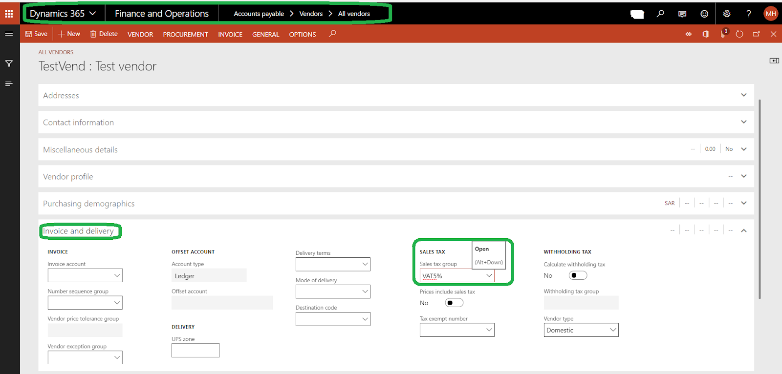Open attachments paperclip with 0 badge
The height and width of the screenshot is (374, 782).
(723, 34)
